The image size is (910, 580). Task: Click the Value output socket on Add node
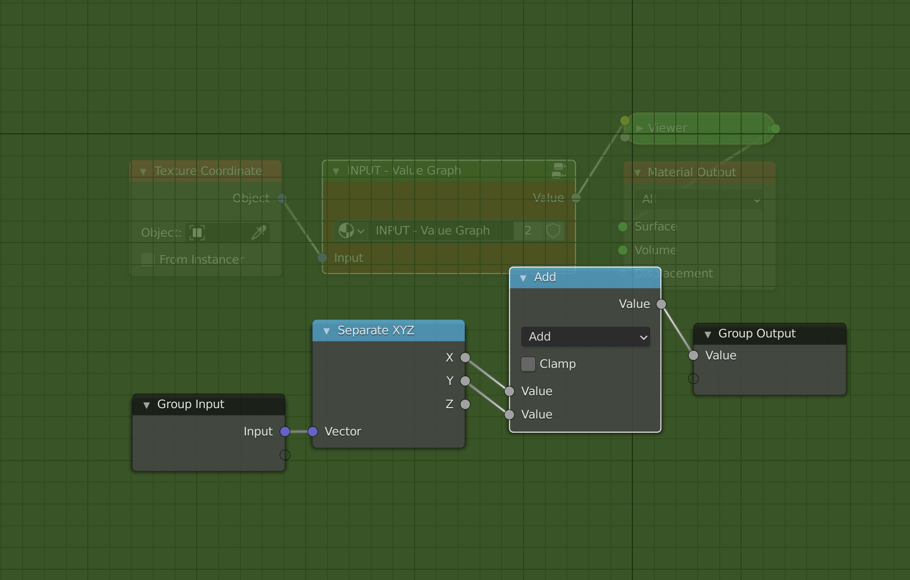tap(661, 304)
